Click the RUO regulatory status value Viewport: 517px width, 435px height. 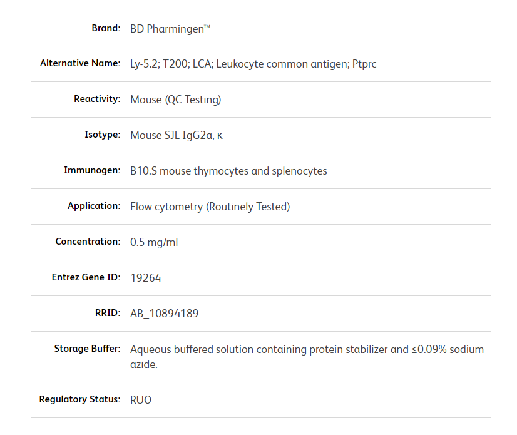click(141, 400)
